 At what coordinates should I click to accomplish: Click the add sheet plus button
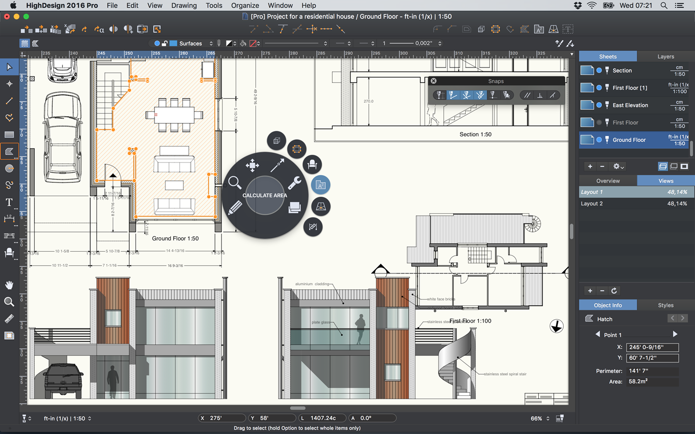pyautogui.click(x=590, y=166)
